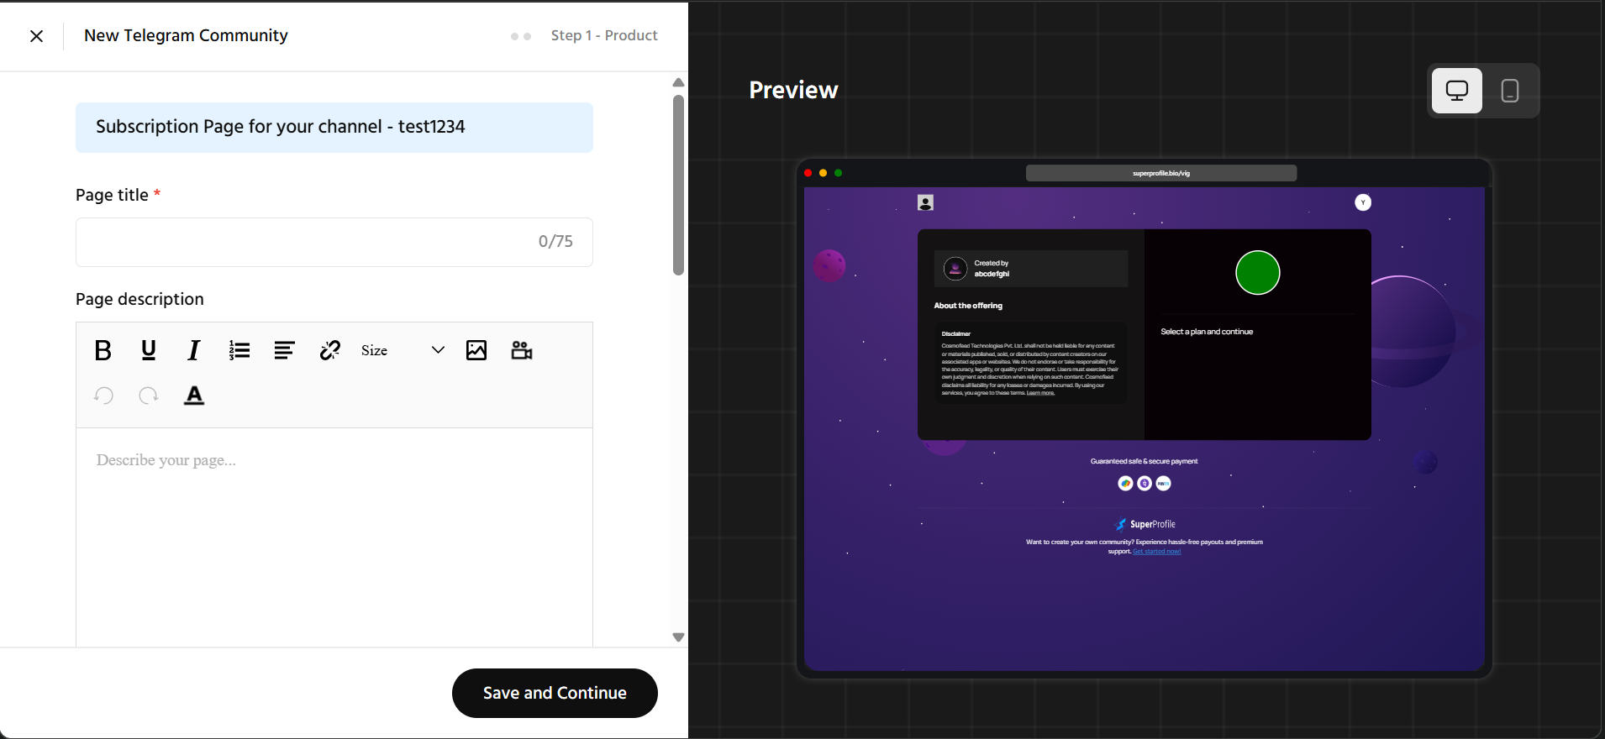Viewport: 1605px width, 739px height.
Task: Redo the last edit
Action: [149, 396]
